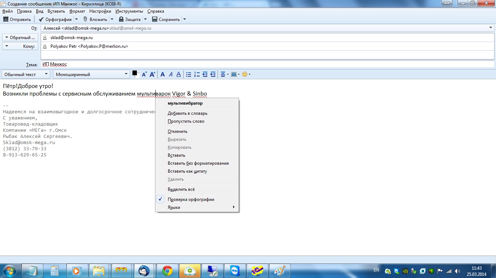Image resolution: width=496 pixels, height=278 pixels.
Task: Click the increase font size icon
Action: 153,74
